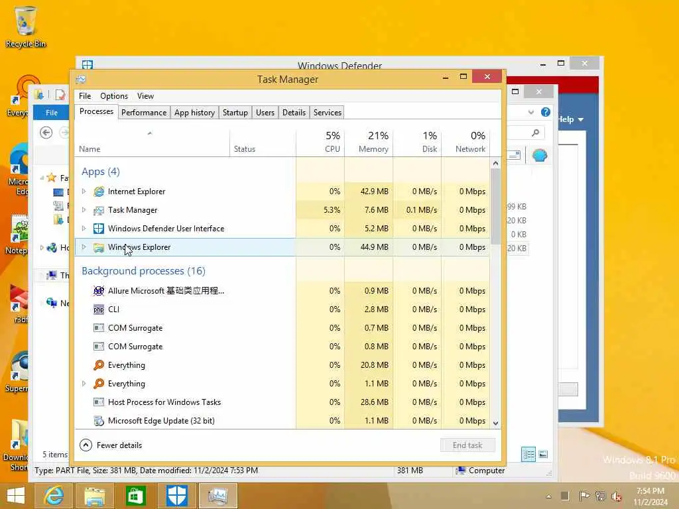Screen dimensions: 679x509
Task: Click the network tray icon
Action: pos(600,496)
